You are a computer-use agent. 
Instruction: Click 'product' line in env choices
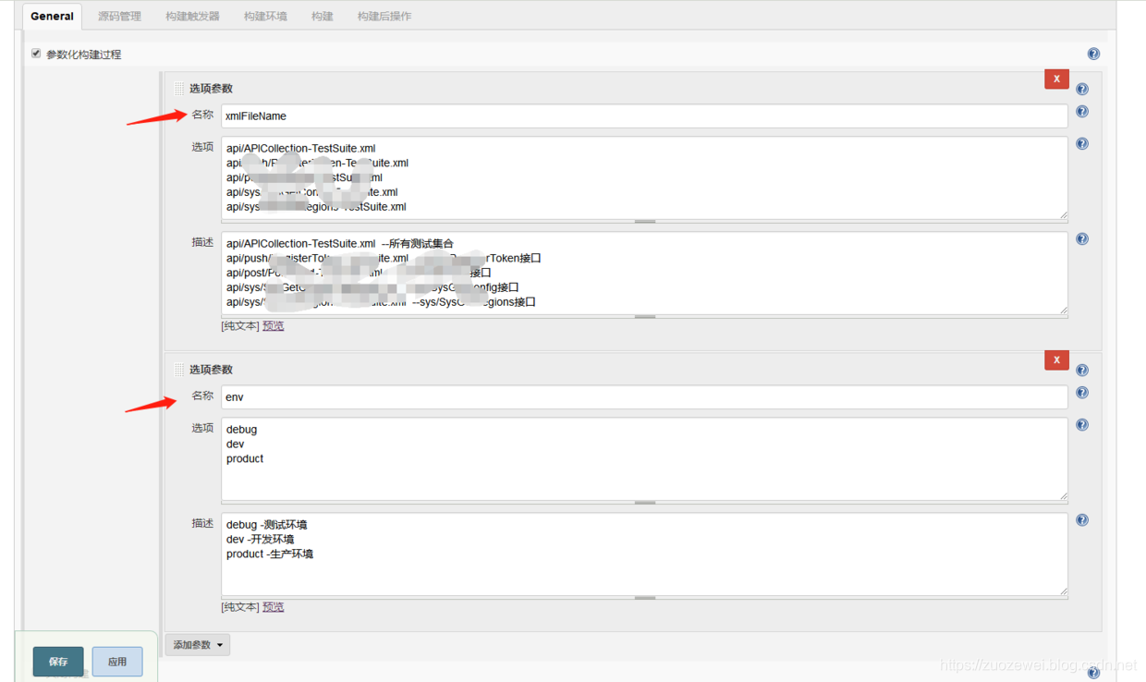[x=245, y=459]
